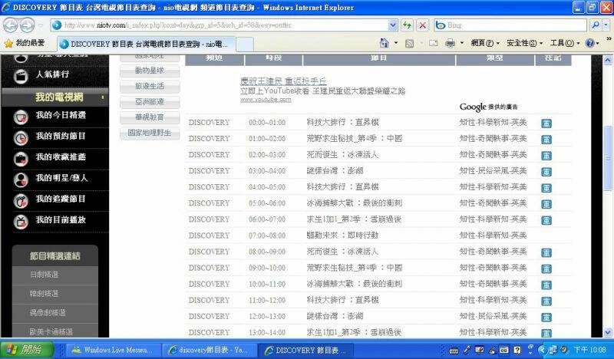Click the scrollbar down arrow
Screen dimensions: 614x359
608,332
